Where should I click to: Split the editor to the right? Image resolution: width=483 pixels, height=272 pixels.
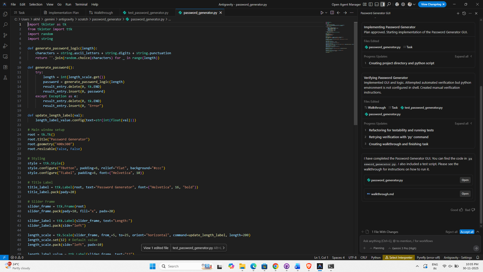tap(332, 13)
